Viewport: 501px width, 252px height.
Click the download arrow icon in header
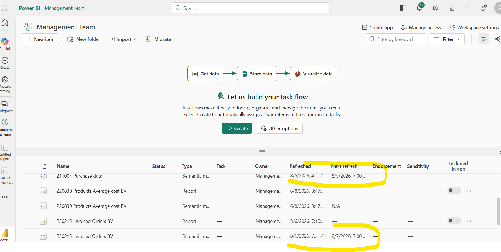[452, 8]
